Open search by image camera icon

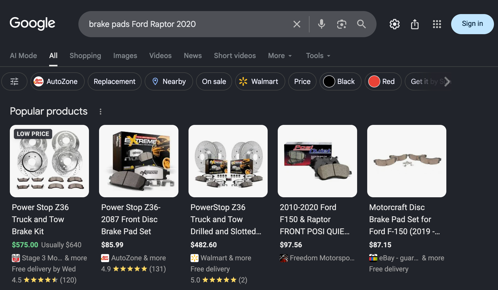(341, 24)
